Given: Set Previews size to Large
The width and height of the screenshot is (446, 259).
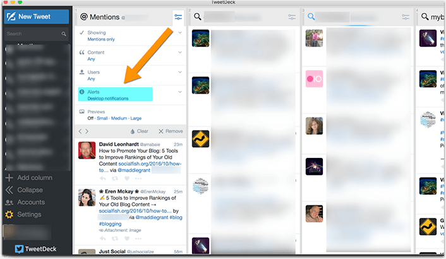Looking at the screenshot, I should [x=136, y=118].
